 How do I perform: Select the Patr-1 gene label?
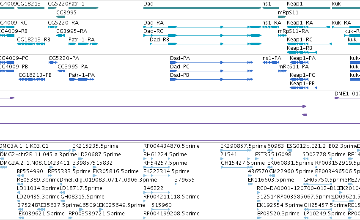pos(77,4)
